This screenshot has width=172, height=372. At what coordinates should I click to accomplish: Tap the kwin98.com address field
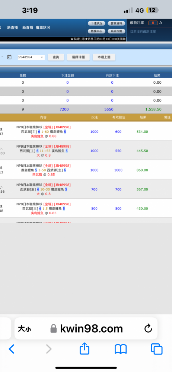point(86,328)
